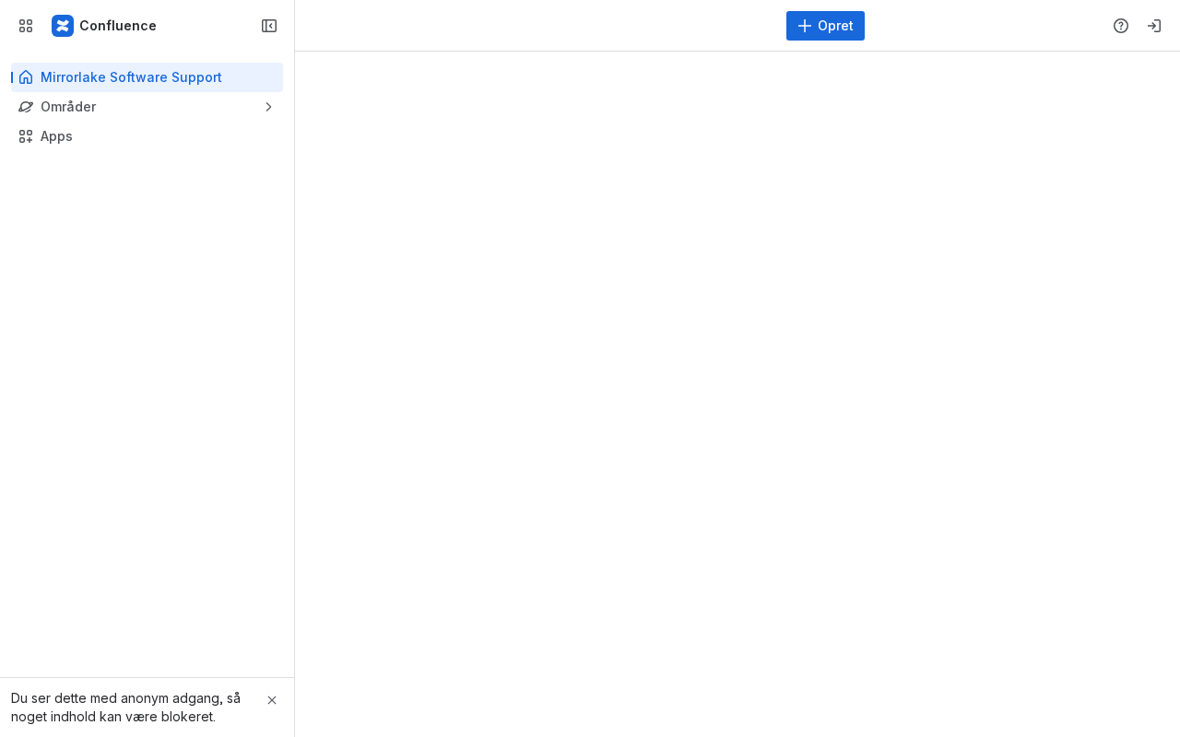Open the app switcher grid icon
The height and width of the screenshot is (737, 1180).
pos(26,26)
